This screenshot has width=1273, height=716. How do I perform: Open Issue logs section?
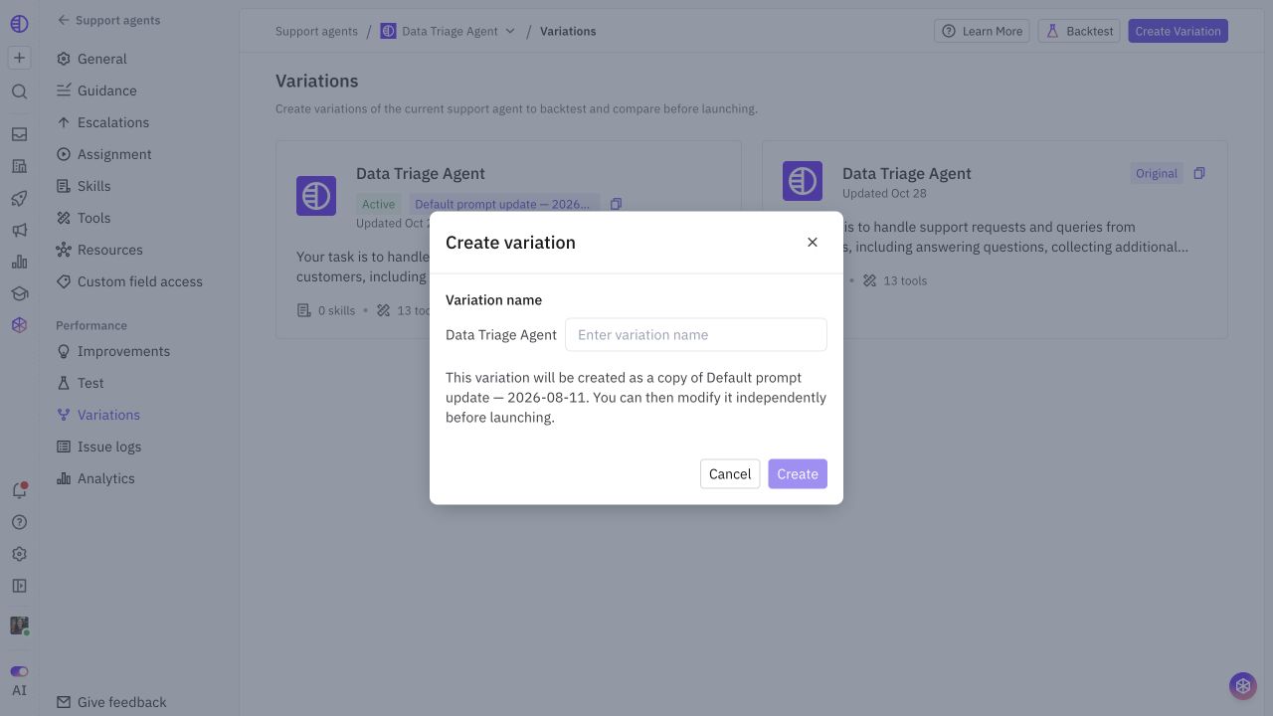point(139,447)
